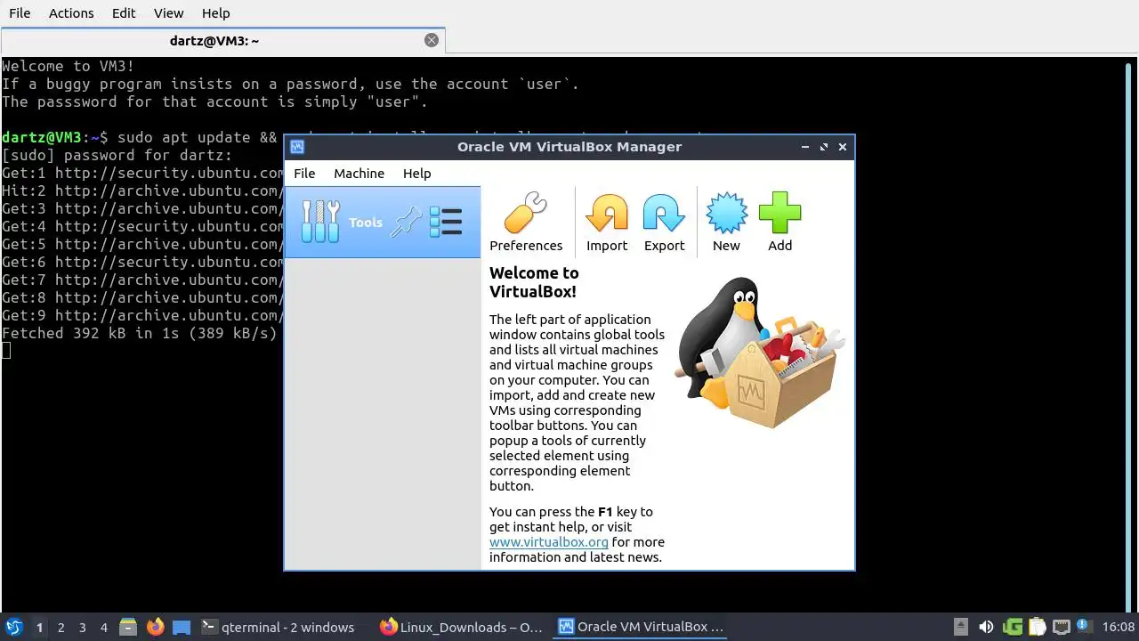Switch to qterminal taskbar entry
1139x641 pixels.
(279, 627)
